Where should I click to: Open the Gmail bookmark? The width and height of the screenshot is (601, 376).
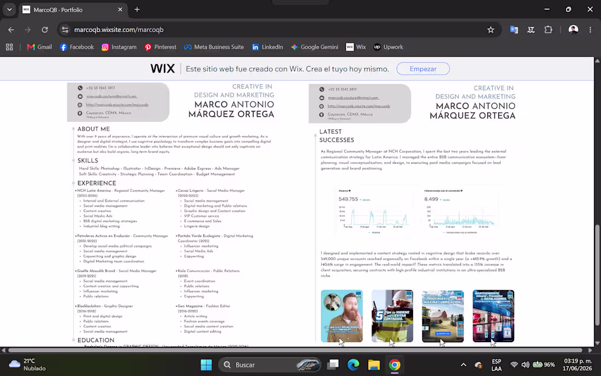click(x=39, y=47)
